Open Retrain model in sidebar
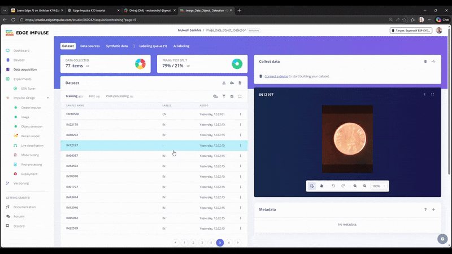Screen dimensions: 452x254 31,136
